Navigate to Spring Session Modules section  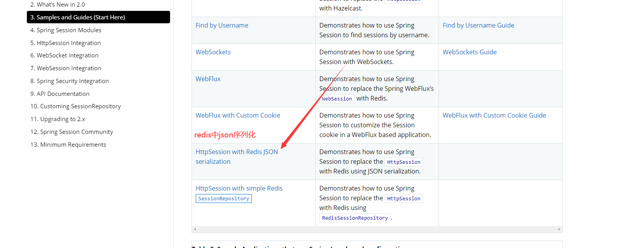tap(66, 30)
